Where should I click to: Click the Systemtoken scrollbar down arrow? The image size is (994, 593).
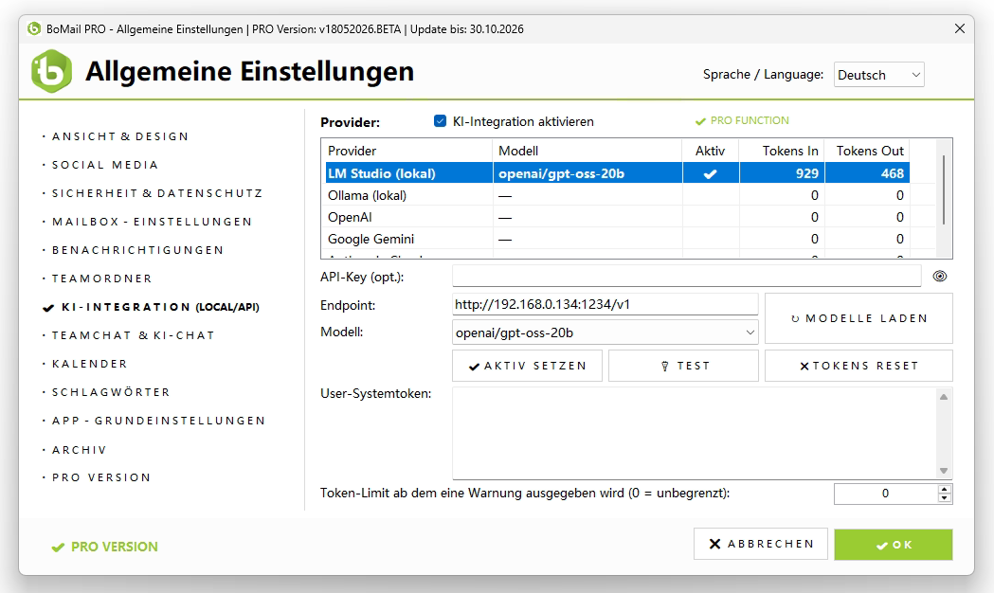click(x=944, y=471)
